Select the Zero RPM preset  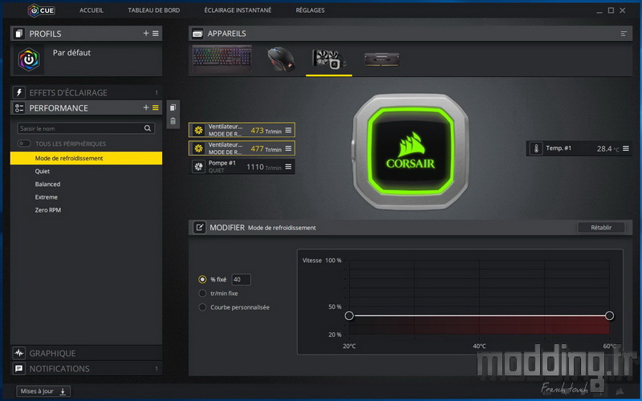point(48,210)
